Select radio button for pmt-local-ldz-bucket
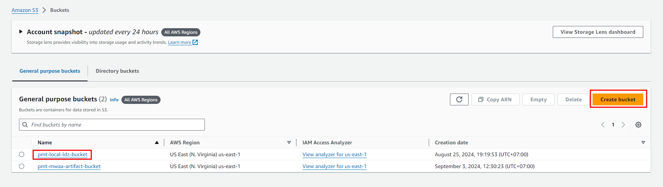The height and width of the screenshot is (187, 663). 22,154
